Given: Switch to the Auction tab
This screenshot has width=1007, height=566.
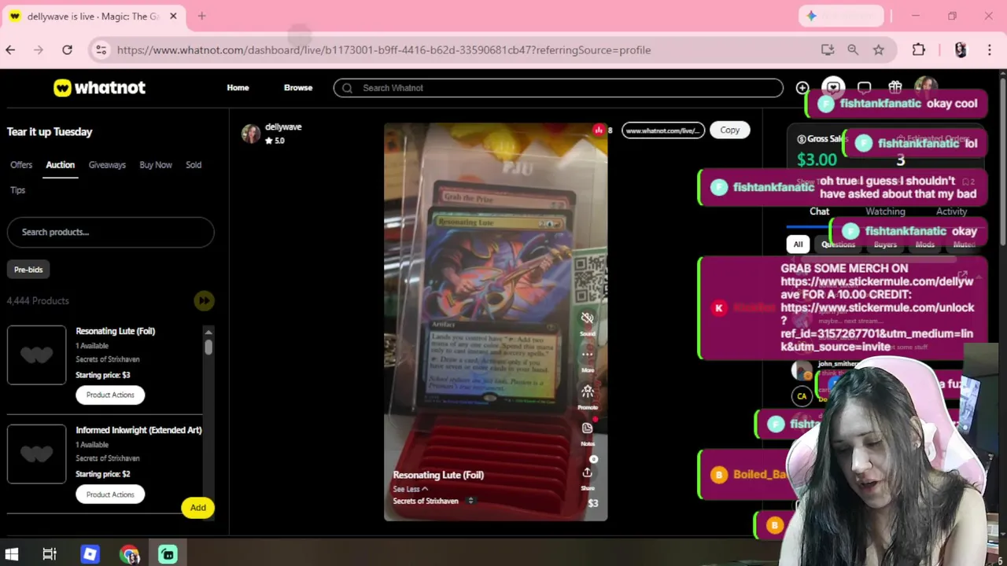Looking at the screenshot, I should [60, 165].
